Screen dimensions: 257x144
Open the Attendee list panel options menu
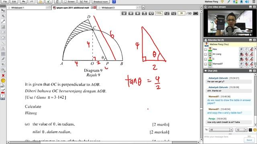254,40
